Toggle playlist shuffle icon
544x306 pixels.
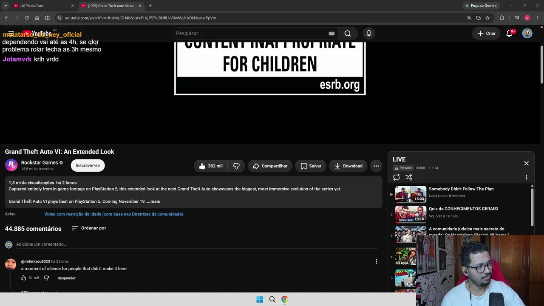pyautogui.click(x=409, y=177)
